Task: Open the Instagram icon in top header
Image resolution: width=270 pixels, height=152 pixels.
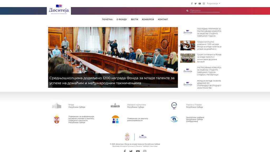Action: 204,3
